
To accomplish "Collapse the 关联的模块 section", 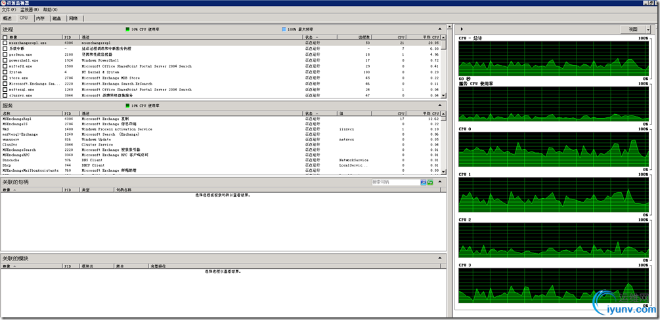I will coord(440,258).
